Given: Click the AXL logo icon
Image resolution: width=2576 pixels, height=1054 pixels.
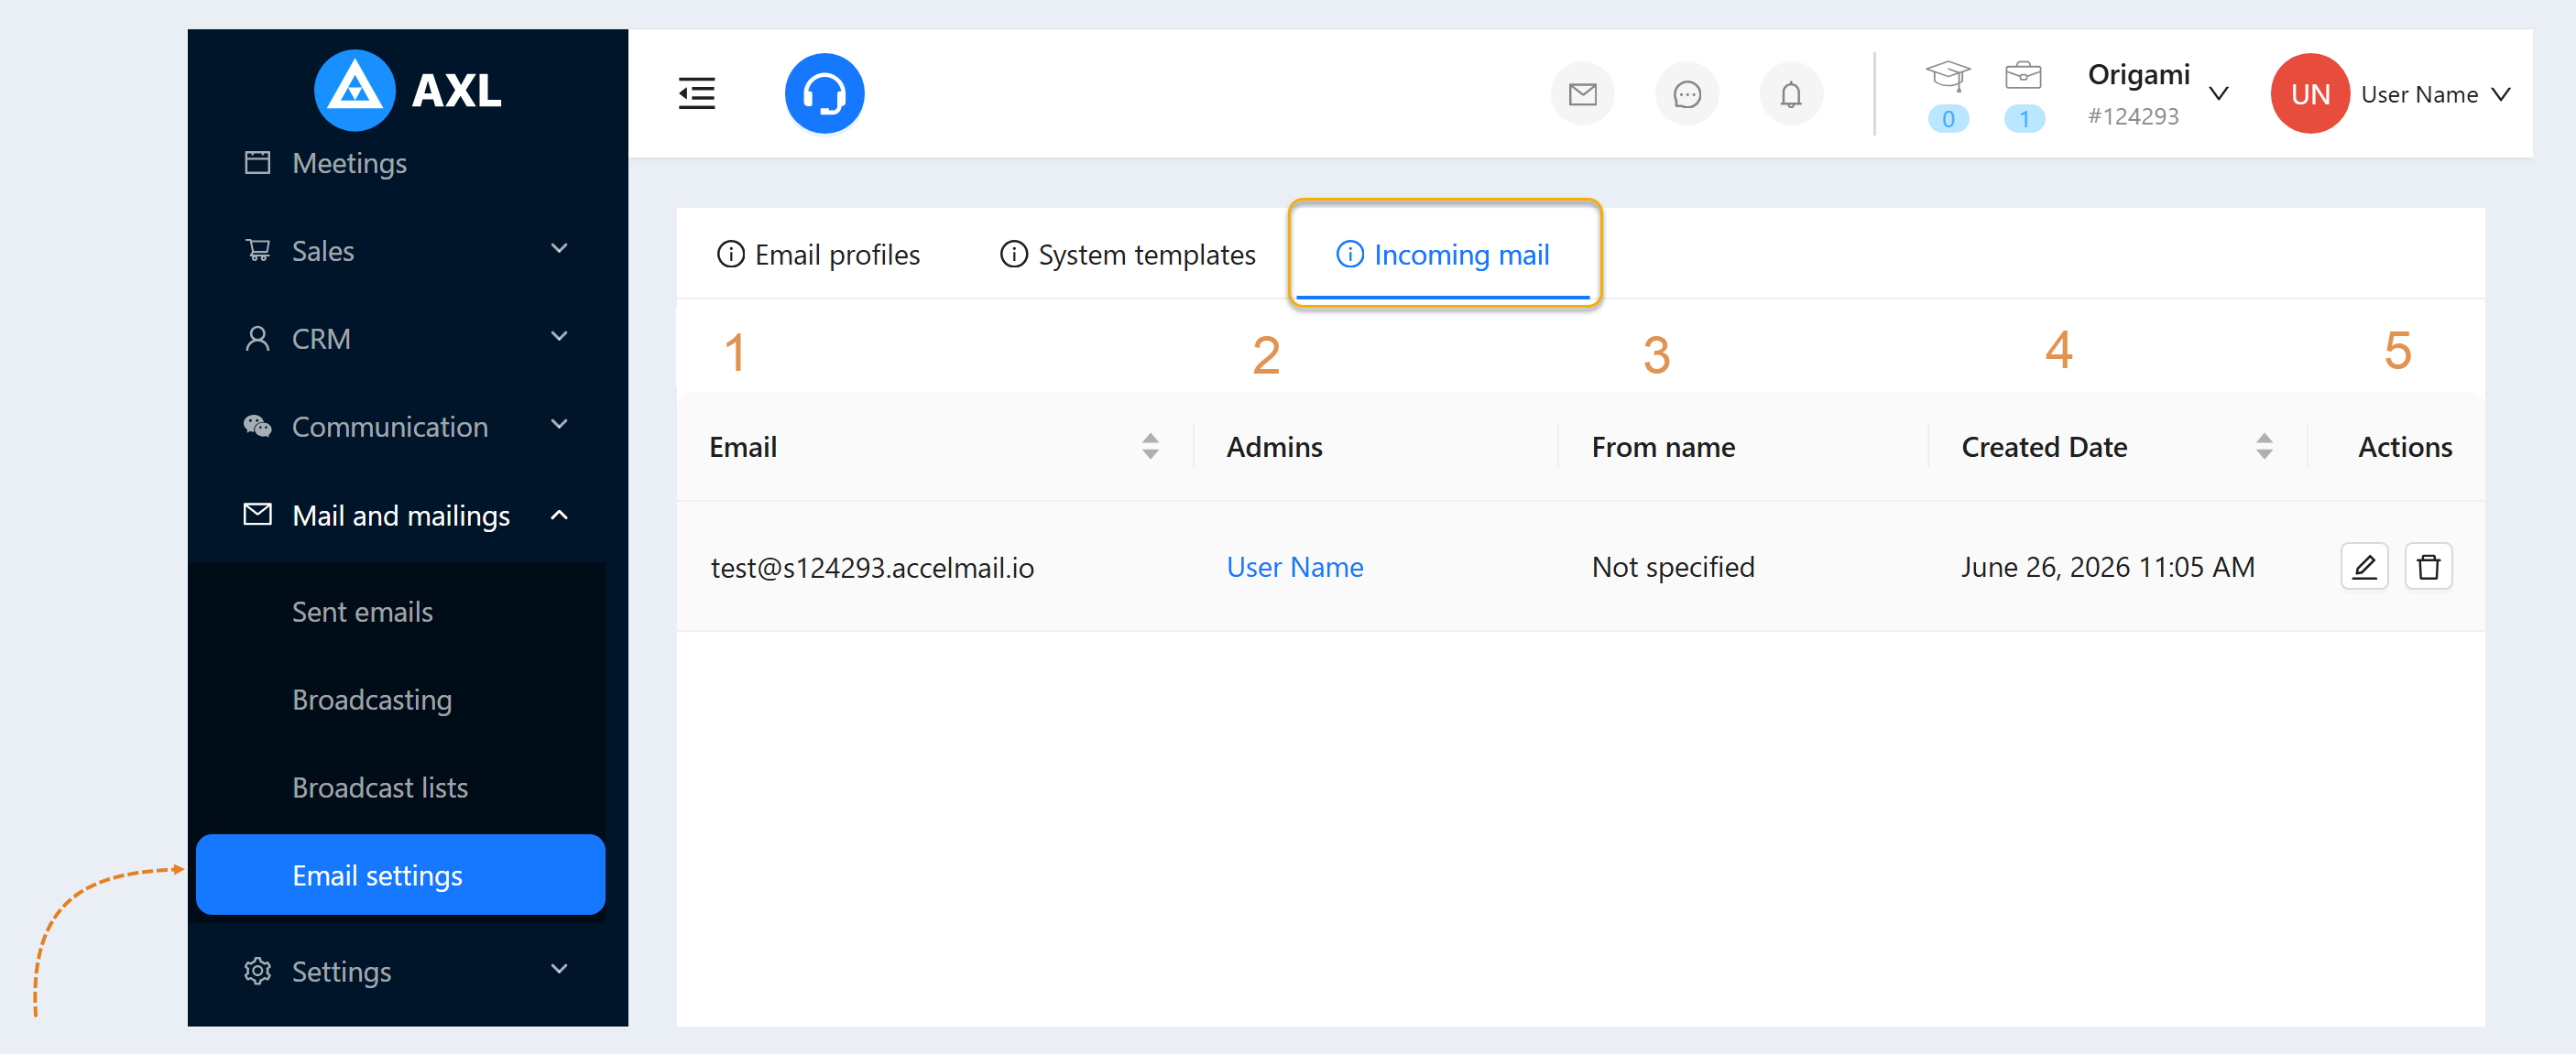Looking at the screenshot, I should [354, 90].
